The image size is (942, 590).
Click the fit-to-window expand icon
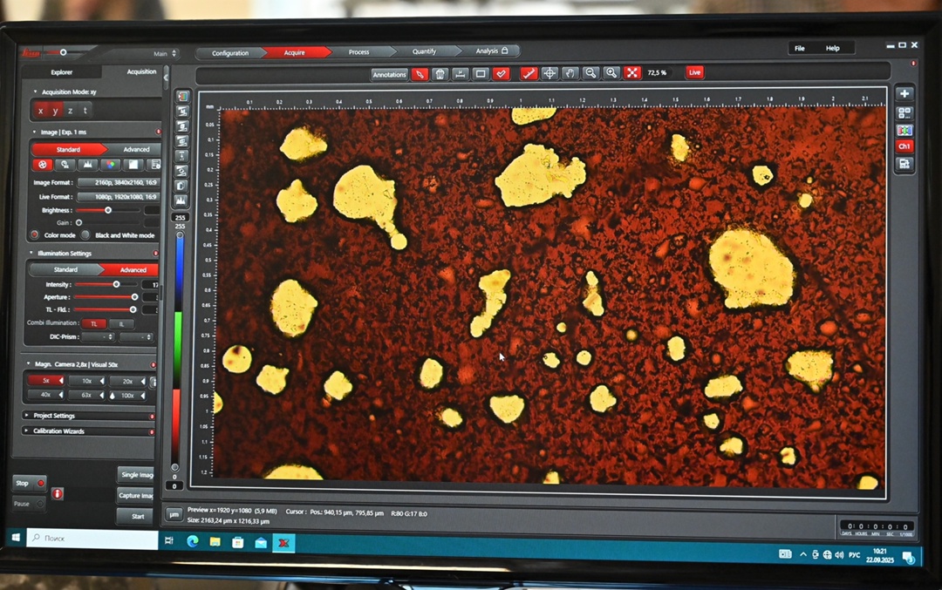click(632, 73)
